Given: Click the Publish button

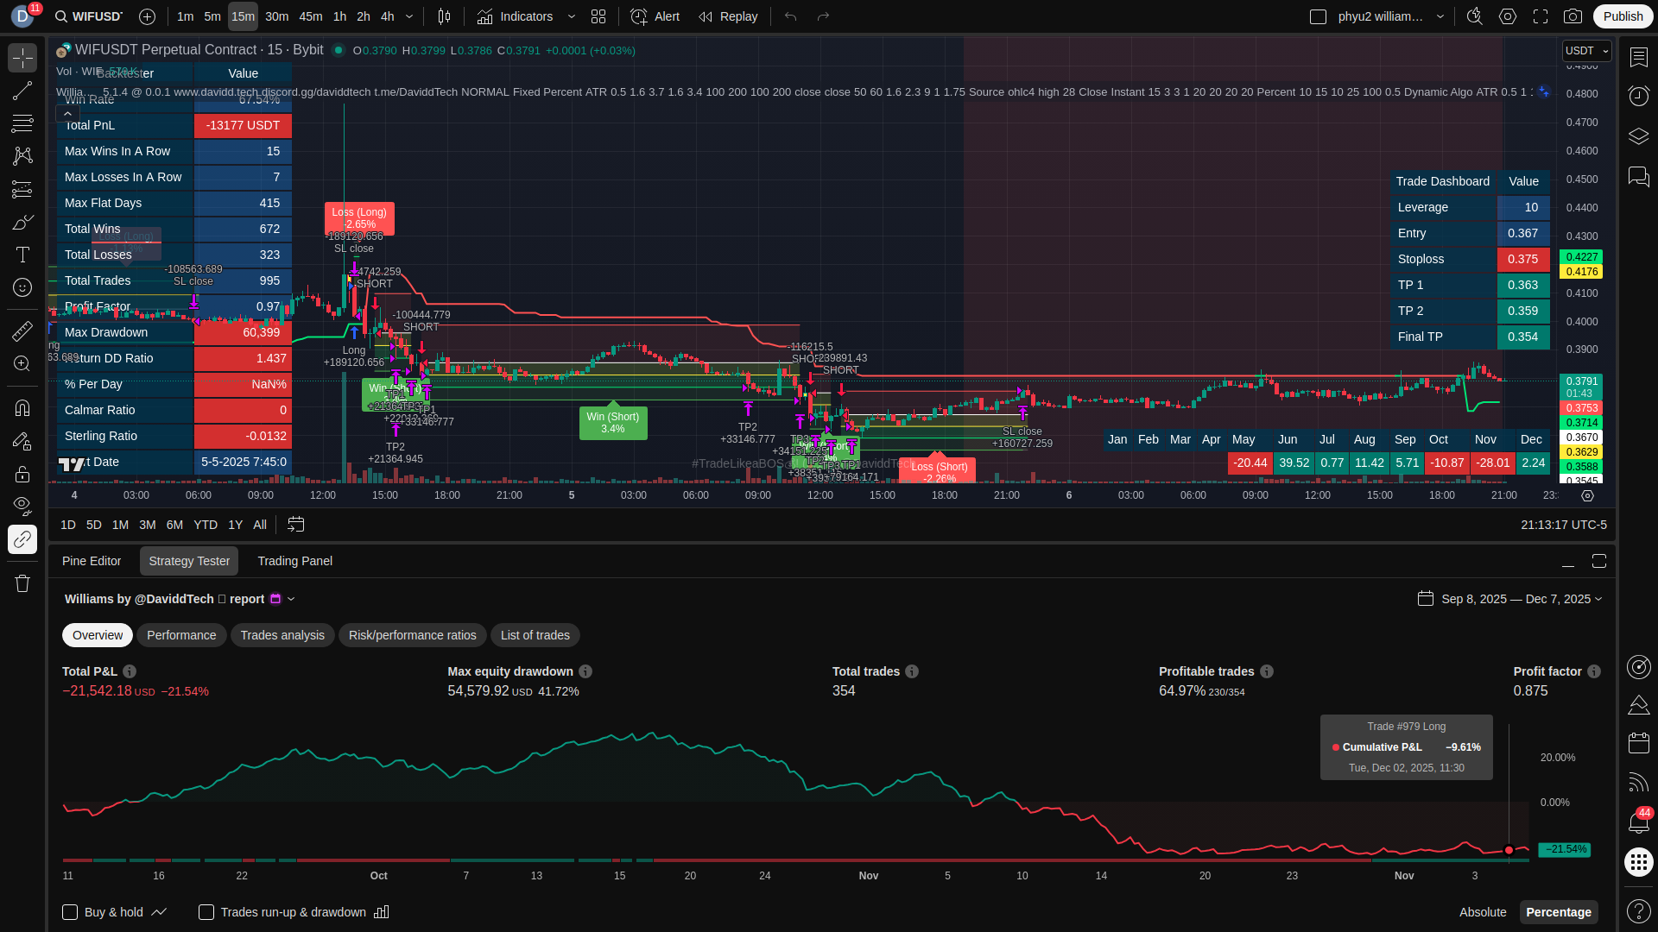Looking at the screenshot, I should (1623, 16).
